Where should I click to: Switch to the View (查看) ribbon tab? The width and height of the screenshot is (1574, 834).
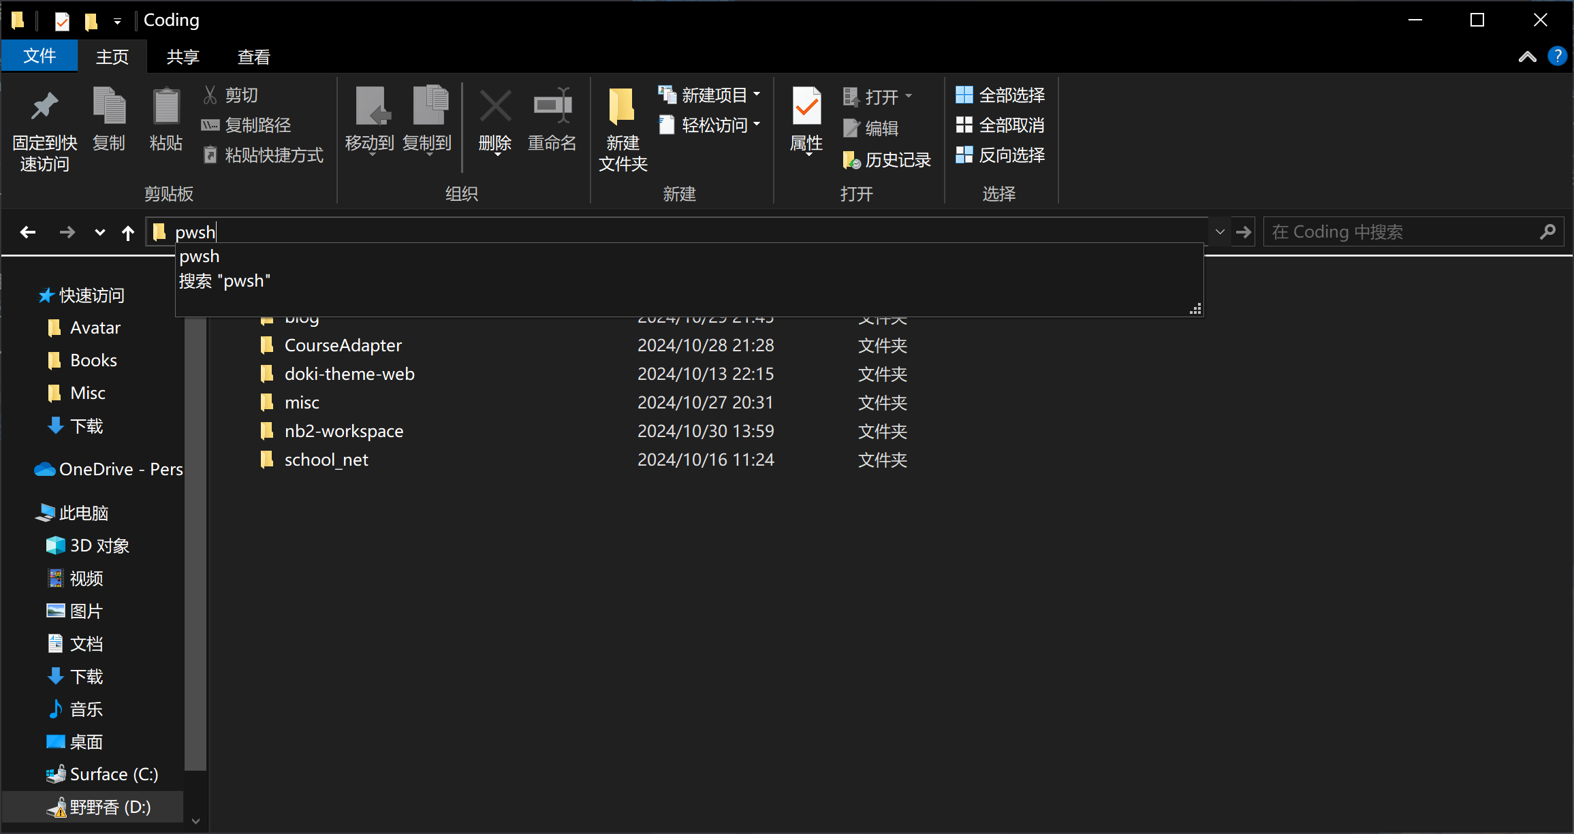[x=253, y=57]
